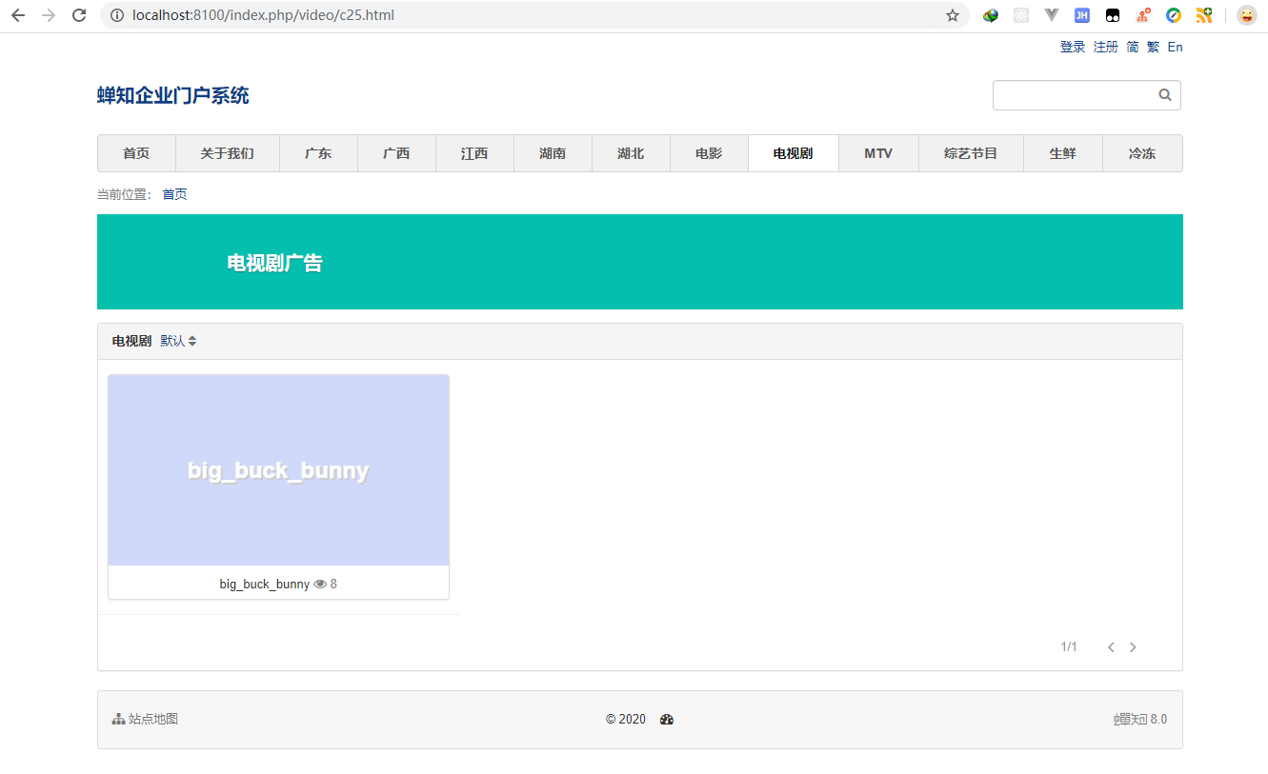Screen dimensions: 1268x774
Task: Click the © 2020 copyright text
Action: [626, 719]
